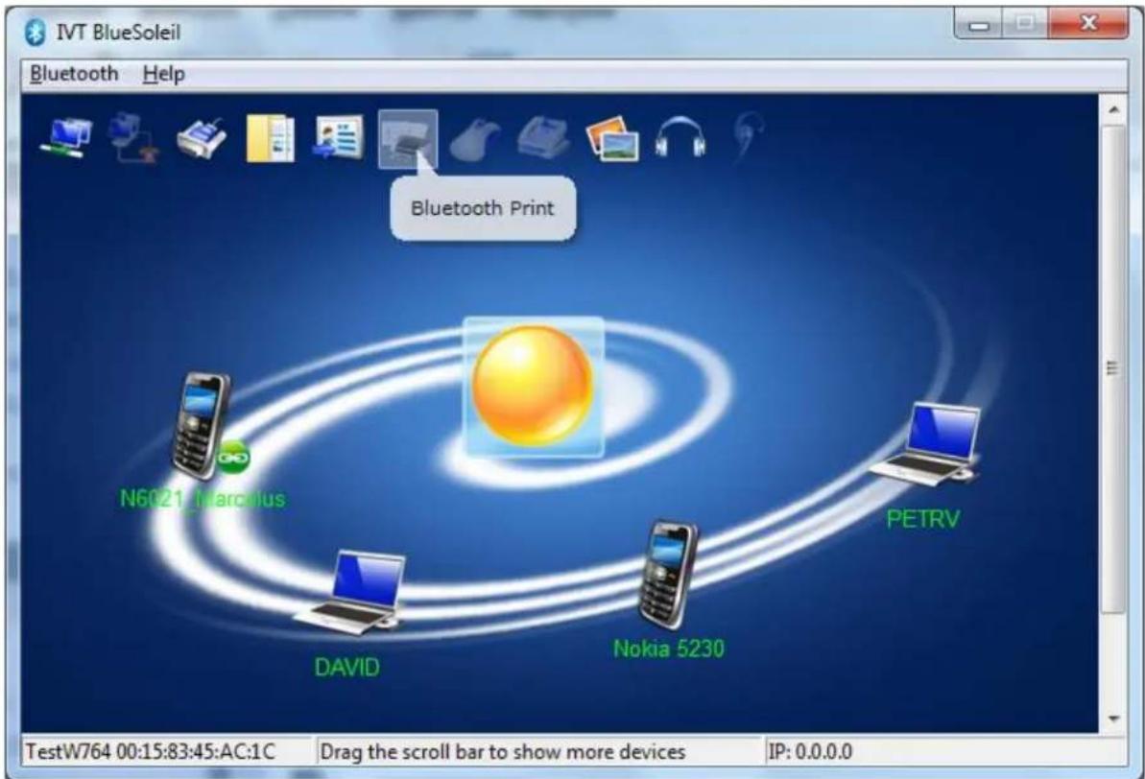Click the highlighted Bluetooth Print icon
The width and height of the screenshot is (1145, 779).
tap(408, 139)
